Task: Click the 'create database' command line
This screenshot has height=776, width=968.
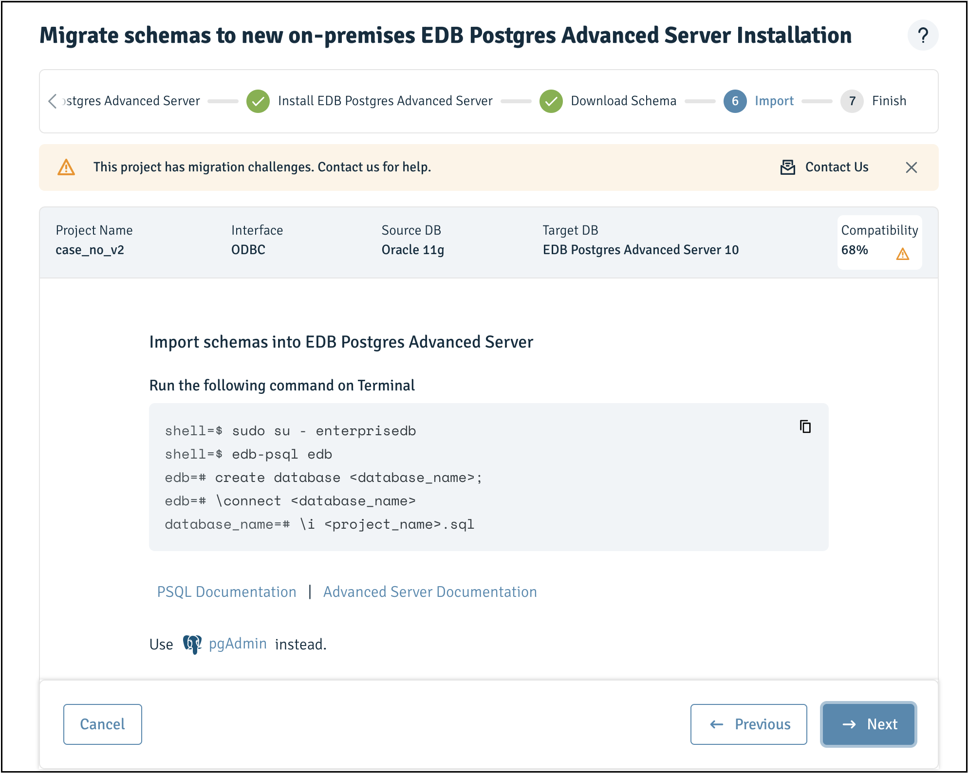Action: (323, 478)
